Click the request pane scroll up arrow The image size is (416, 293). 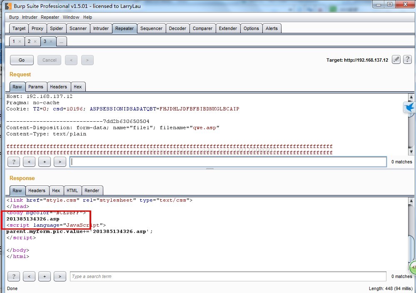411,97
